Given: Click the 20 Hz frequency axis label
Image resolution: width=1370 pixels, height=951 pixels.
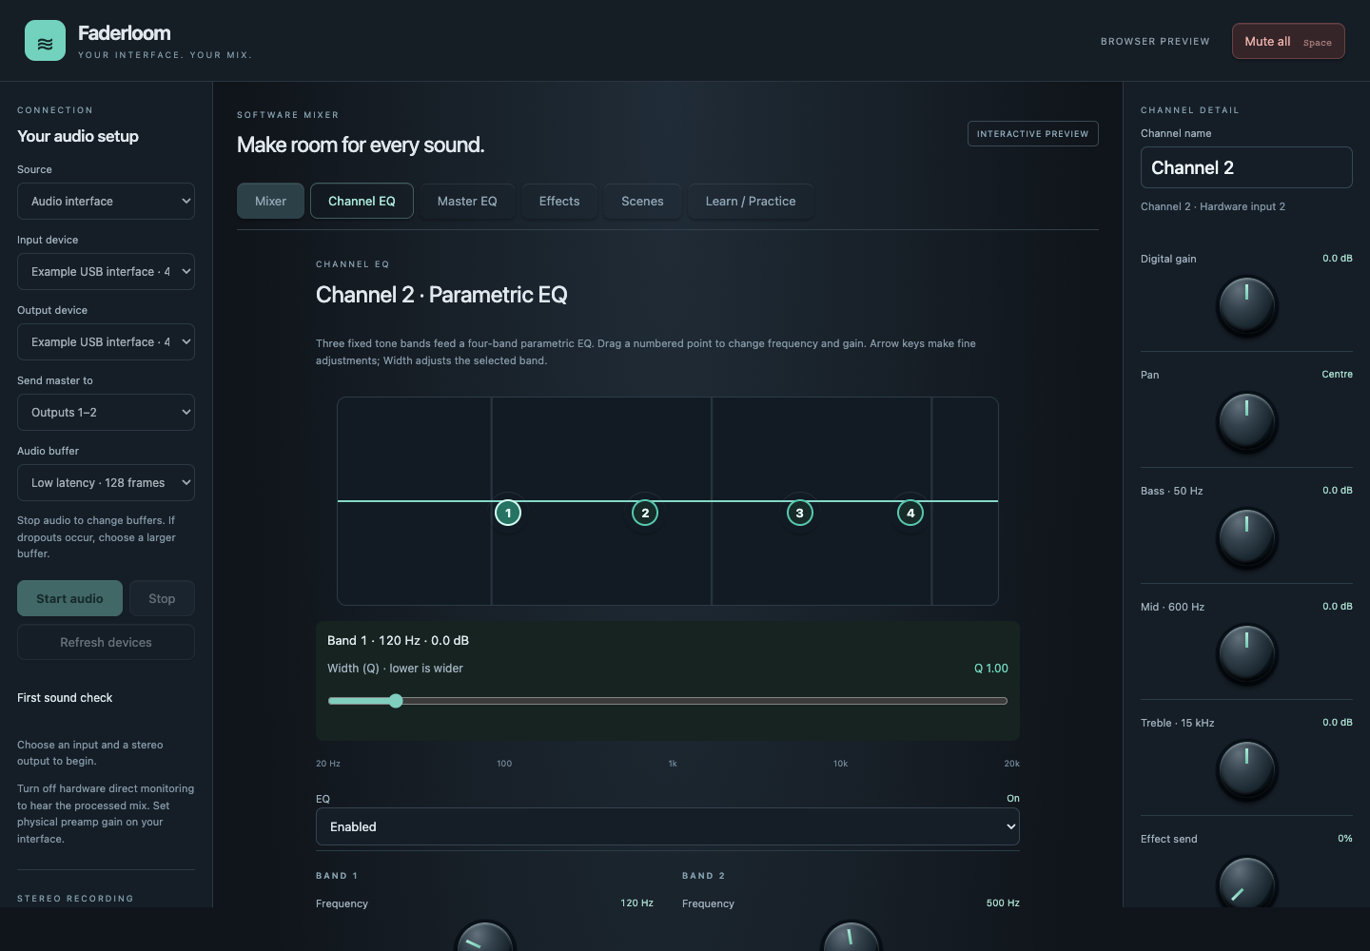Looking at the screenshot, I should click(x=328, y=764).
